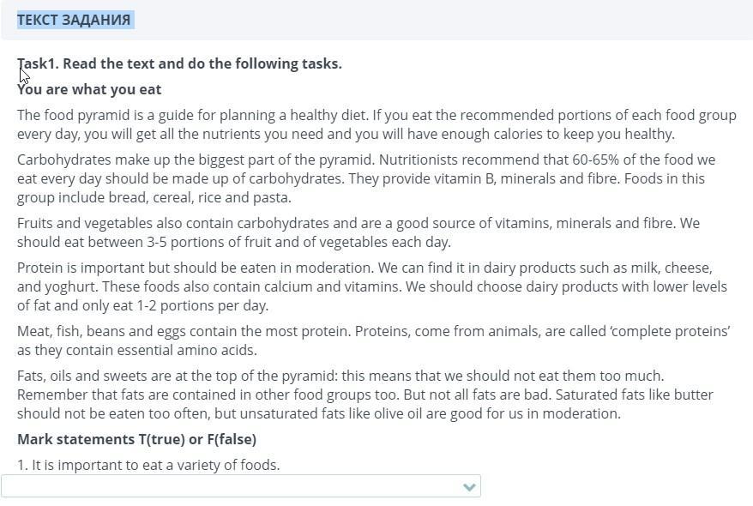
Task: Click the paragraph starting 'The food pyramid is'
Action: tap(376, 124)
